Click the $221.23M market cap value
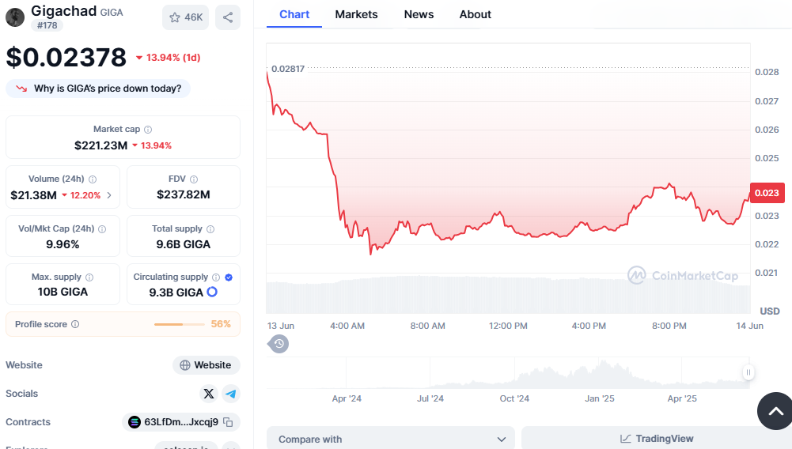The width and height of the screenshot is (792, 449). 101,145
